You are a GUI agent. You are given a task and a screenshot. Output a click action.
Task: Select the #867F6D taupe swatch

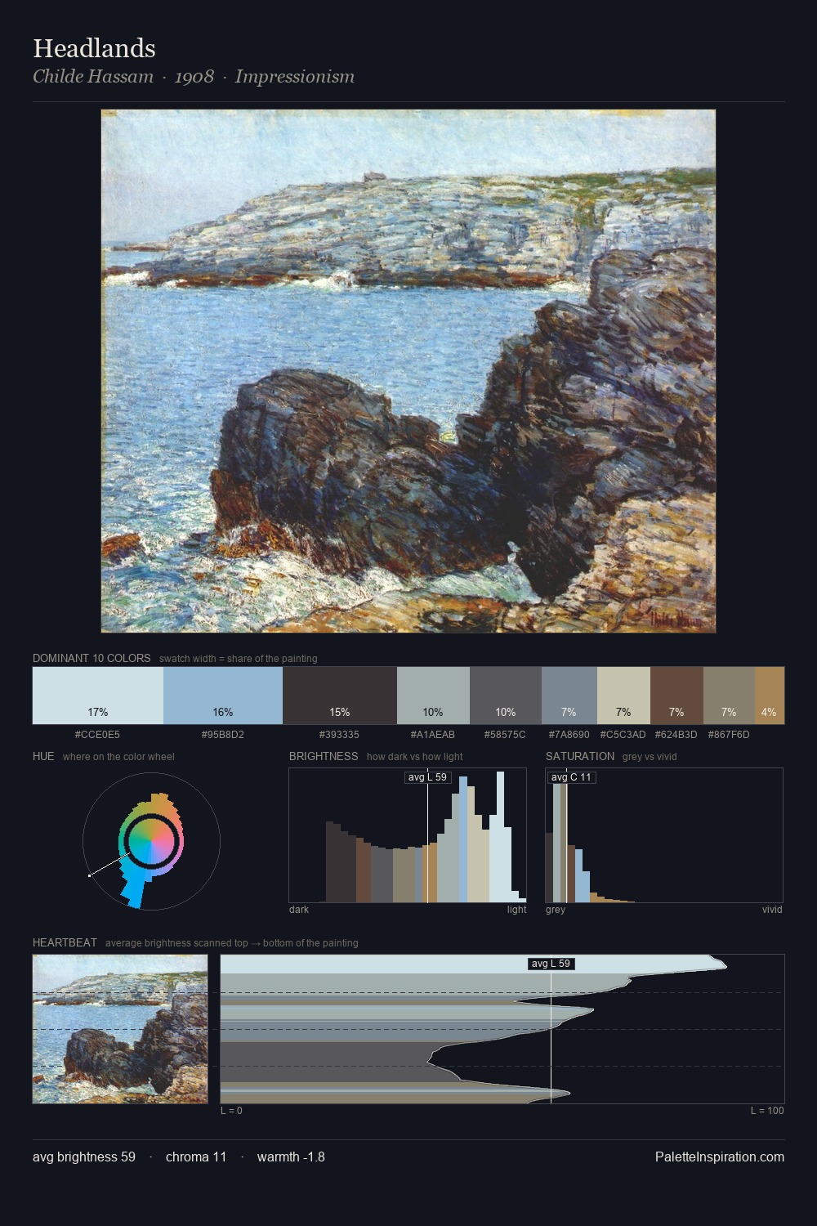tap(729, 696)
